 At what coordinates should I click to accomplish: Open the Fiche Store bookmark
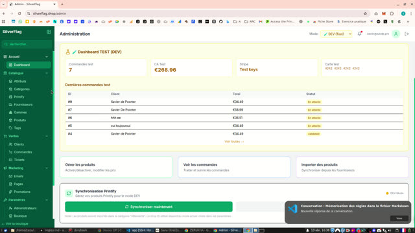click(x=324, y=21)
